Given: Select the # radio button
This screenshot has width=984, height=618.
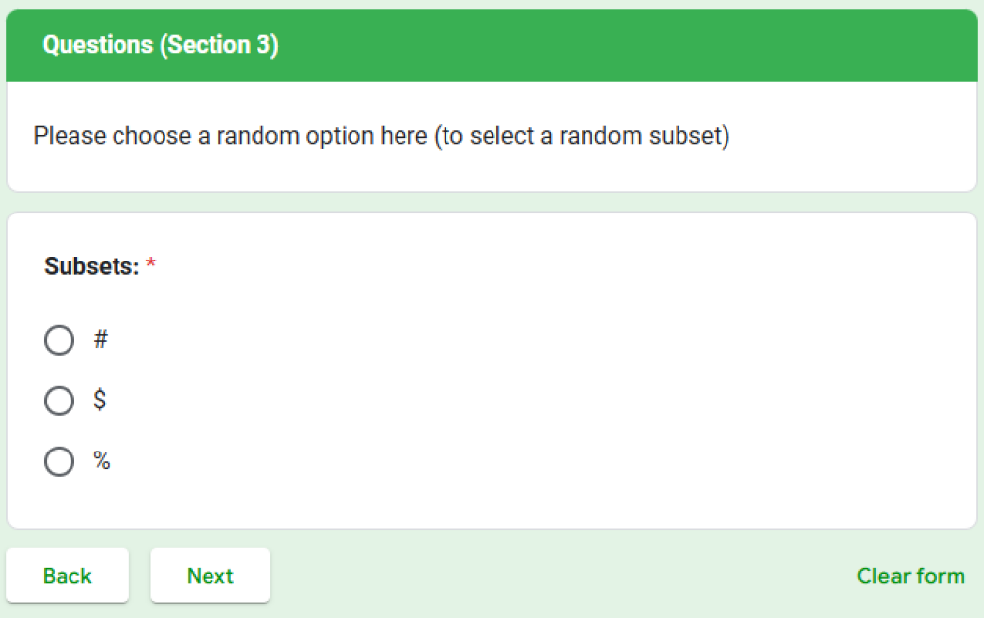Looking at the screenshot, I should [x=59, y=340].
